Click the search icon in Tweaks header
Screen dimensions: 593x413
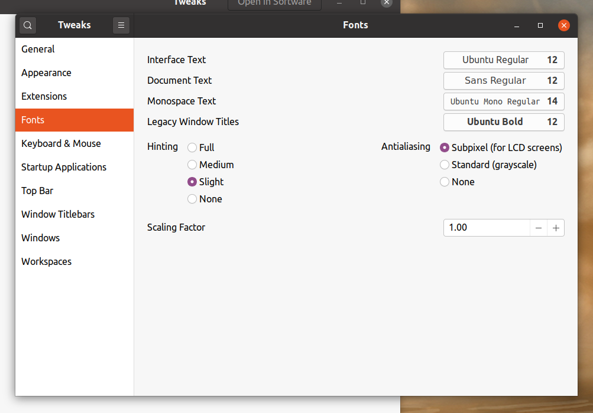point(28,25)
